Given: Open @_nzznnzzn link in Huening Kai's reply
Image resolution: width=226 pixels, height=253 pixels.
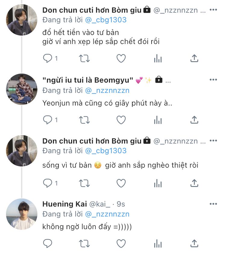Looking at the screenshot, I should click(107, 214).
